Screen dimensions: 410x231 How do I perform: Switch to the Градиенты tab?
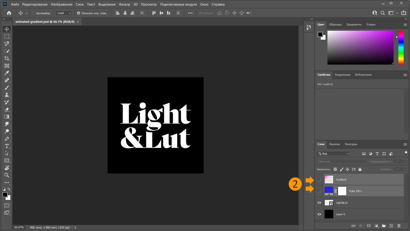point(354,24)
